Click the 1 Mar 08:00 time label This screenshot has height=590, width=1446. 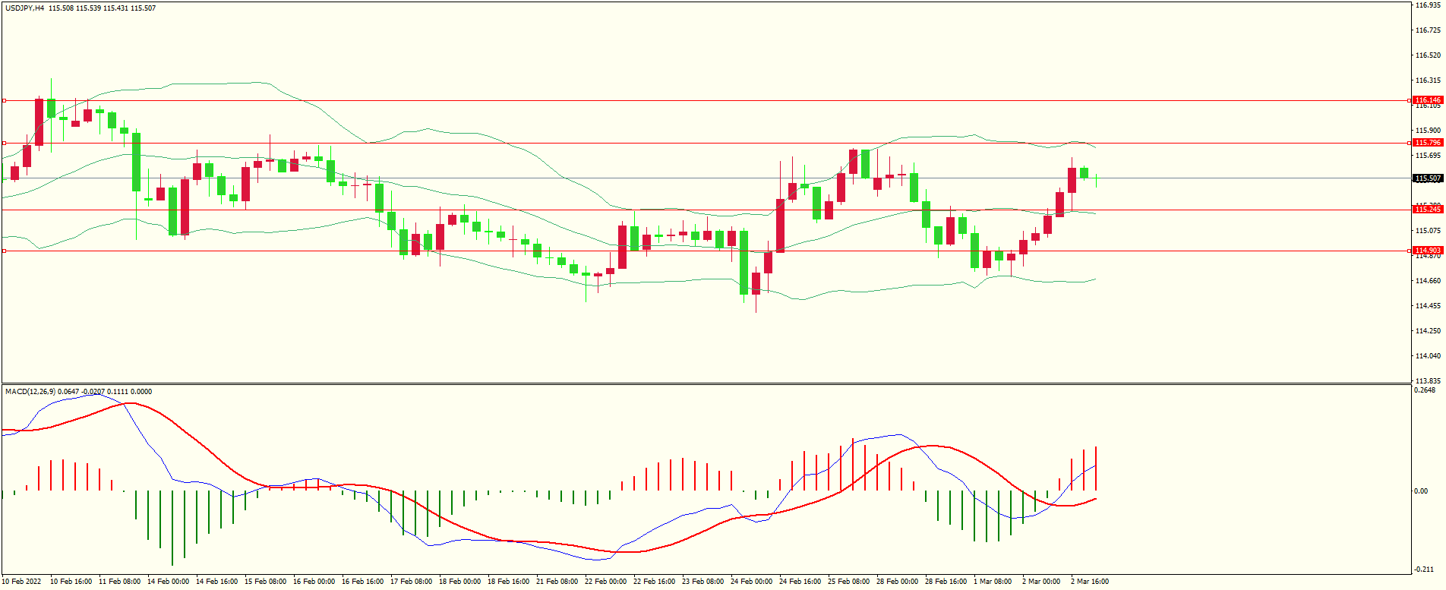993,582
